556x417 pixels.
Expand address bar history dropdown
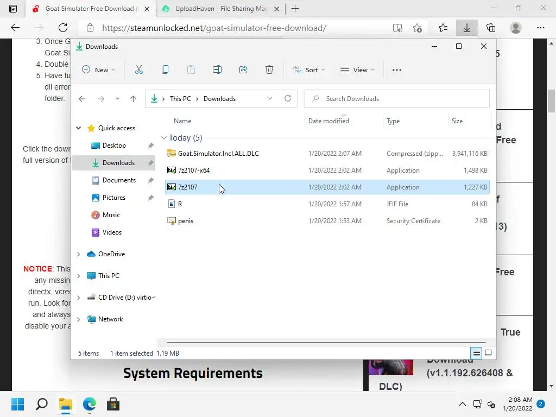[270, 98]
